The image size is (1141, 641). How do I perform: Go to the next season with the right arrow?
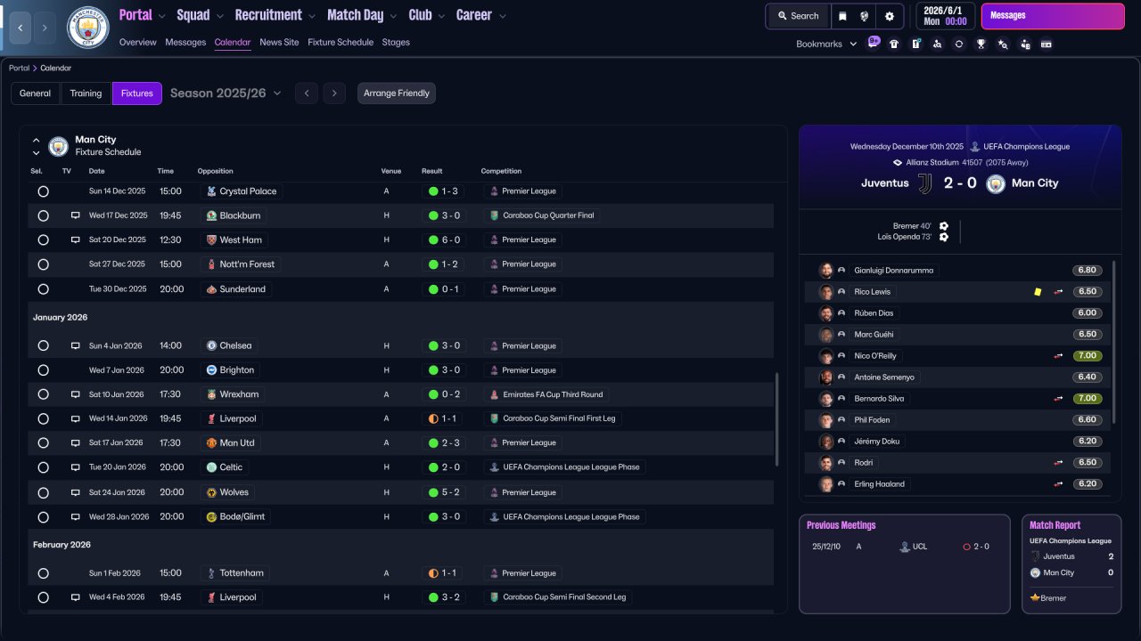coord(334,93)
